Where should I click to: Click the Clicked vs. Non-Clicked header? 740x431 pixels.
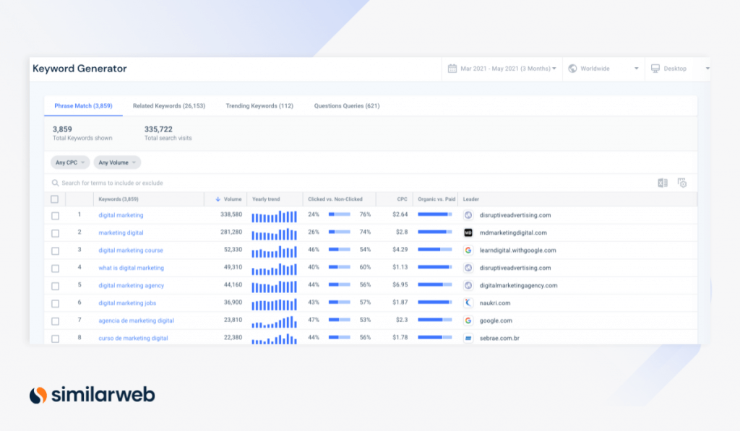click(x=335, y=199)
